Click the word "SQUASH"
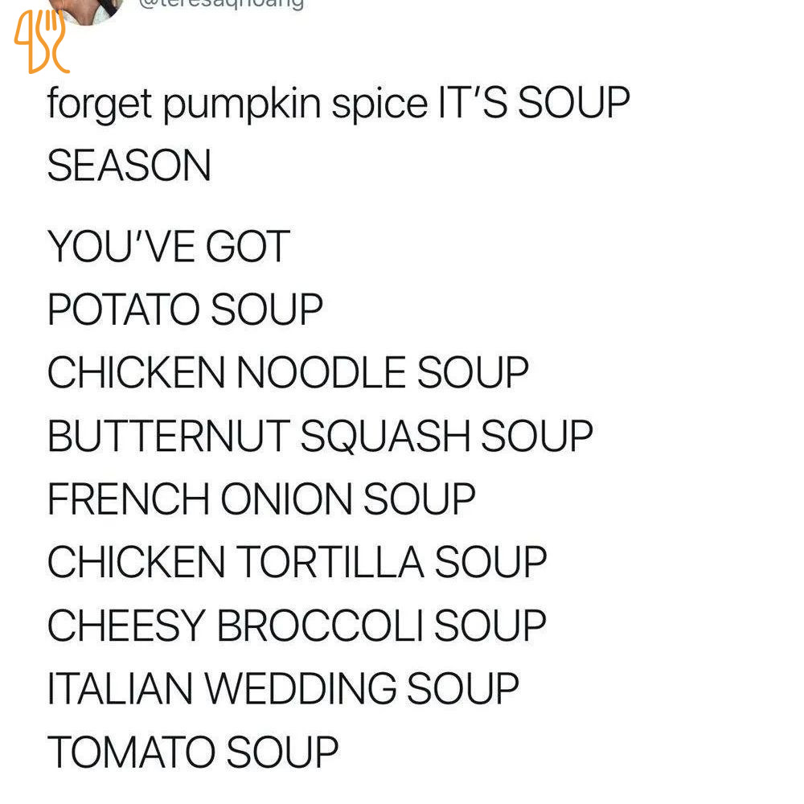 [385, 437]
